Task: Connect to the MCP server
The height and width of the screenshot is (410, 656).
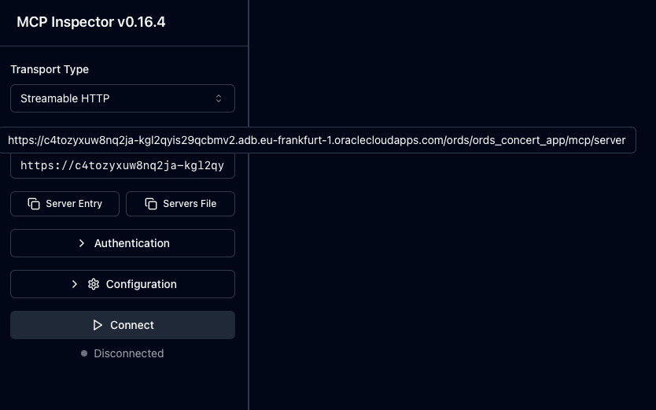Action: point(122,325)
